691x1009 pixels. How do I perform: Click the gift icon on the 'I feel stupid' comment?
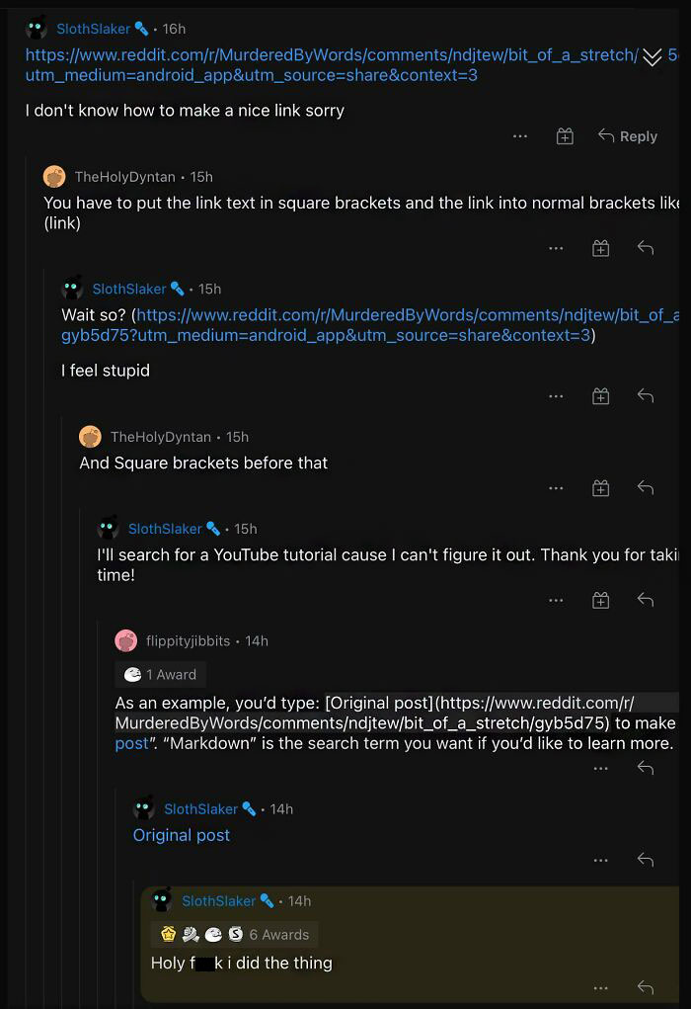click(x=600, y=395)
